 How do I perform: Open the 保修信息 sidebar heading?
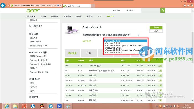[x=34, y=34]
